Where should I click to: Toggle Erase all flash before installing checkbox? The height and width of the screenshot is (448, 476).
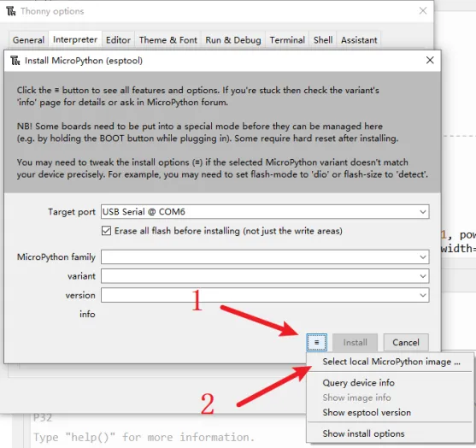(x=106, y=231)
